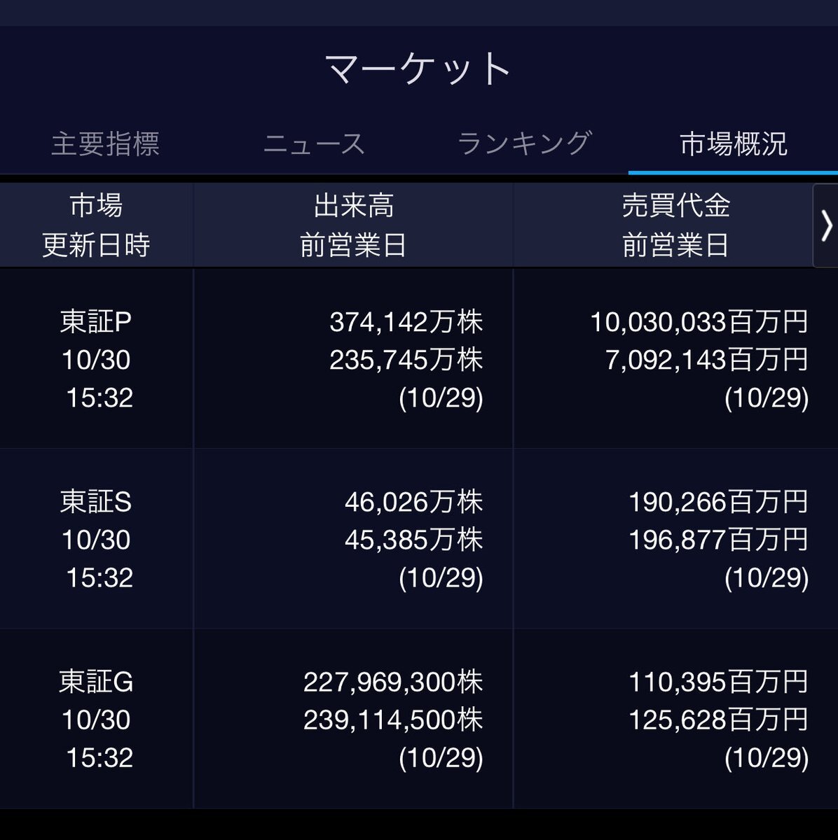Select the 東証P market row
This screenshot has height=840, width=838.
(96, 359)
